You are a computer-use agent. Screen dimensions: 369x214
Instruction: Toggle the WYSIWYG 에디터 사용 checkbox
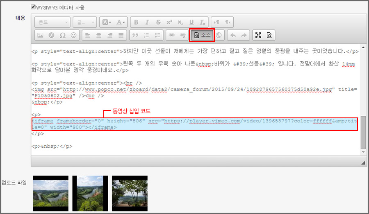coord(34,7)
